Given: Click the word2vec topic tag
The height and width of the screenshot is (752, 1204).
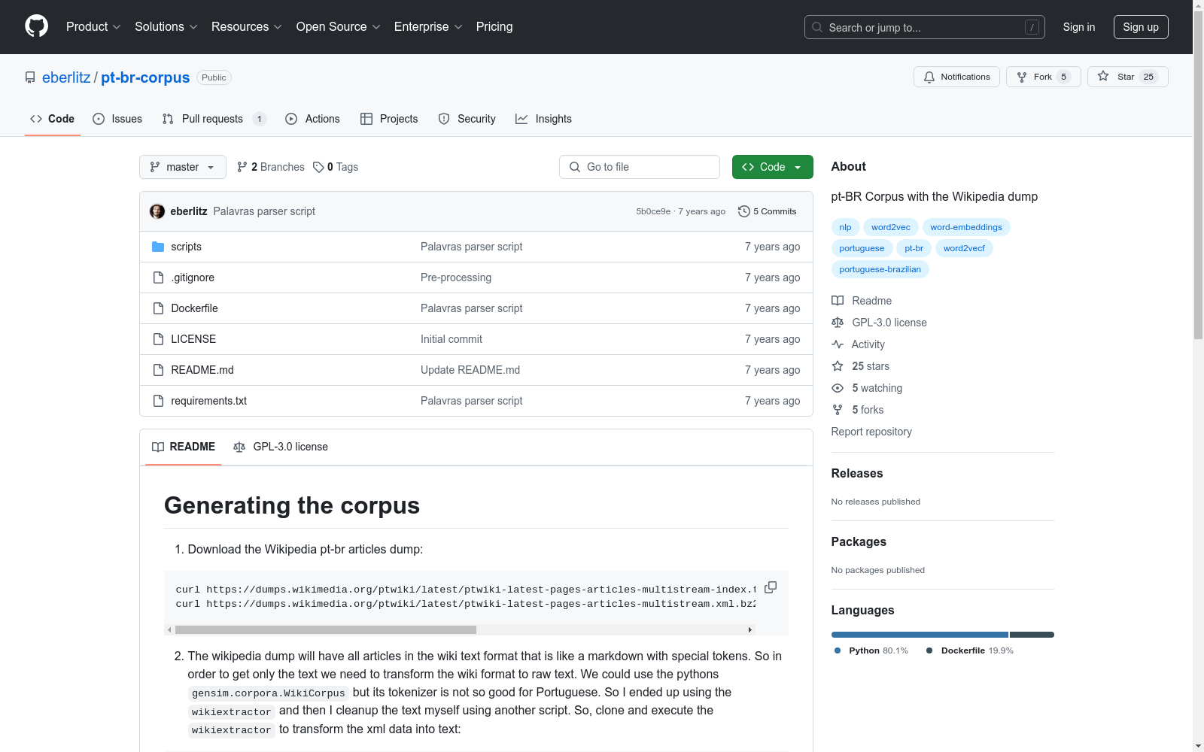Looking at the screenshot, I should pyautogui.click(x=891, y=227).
